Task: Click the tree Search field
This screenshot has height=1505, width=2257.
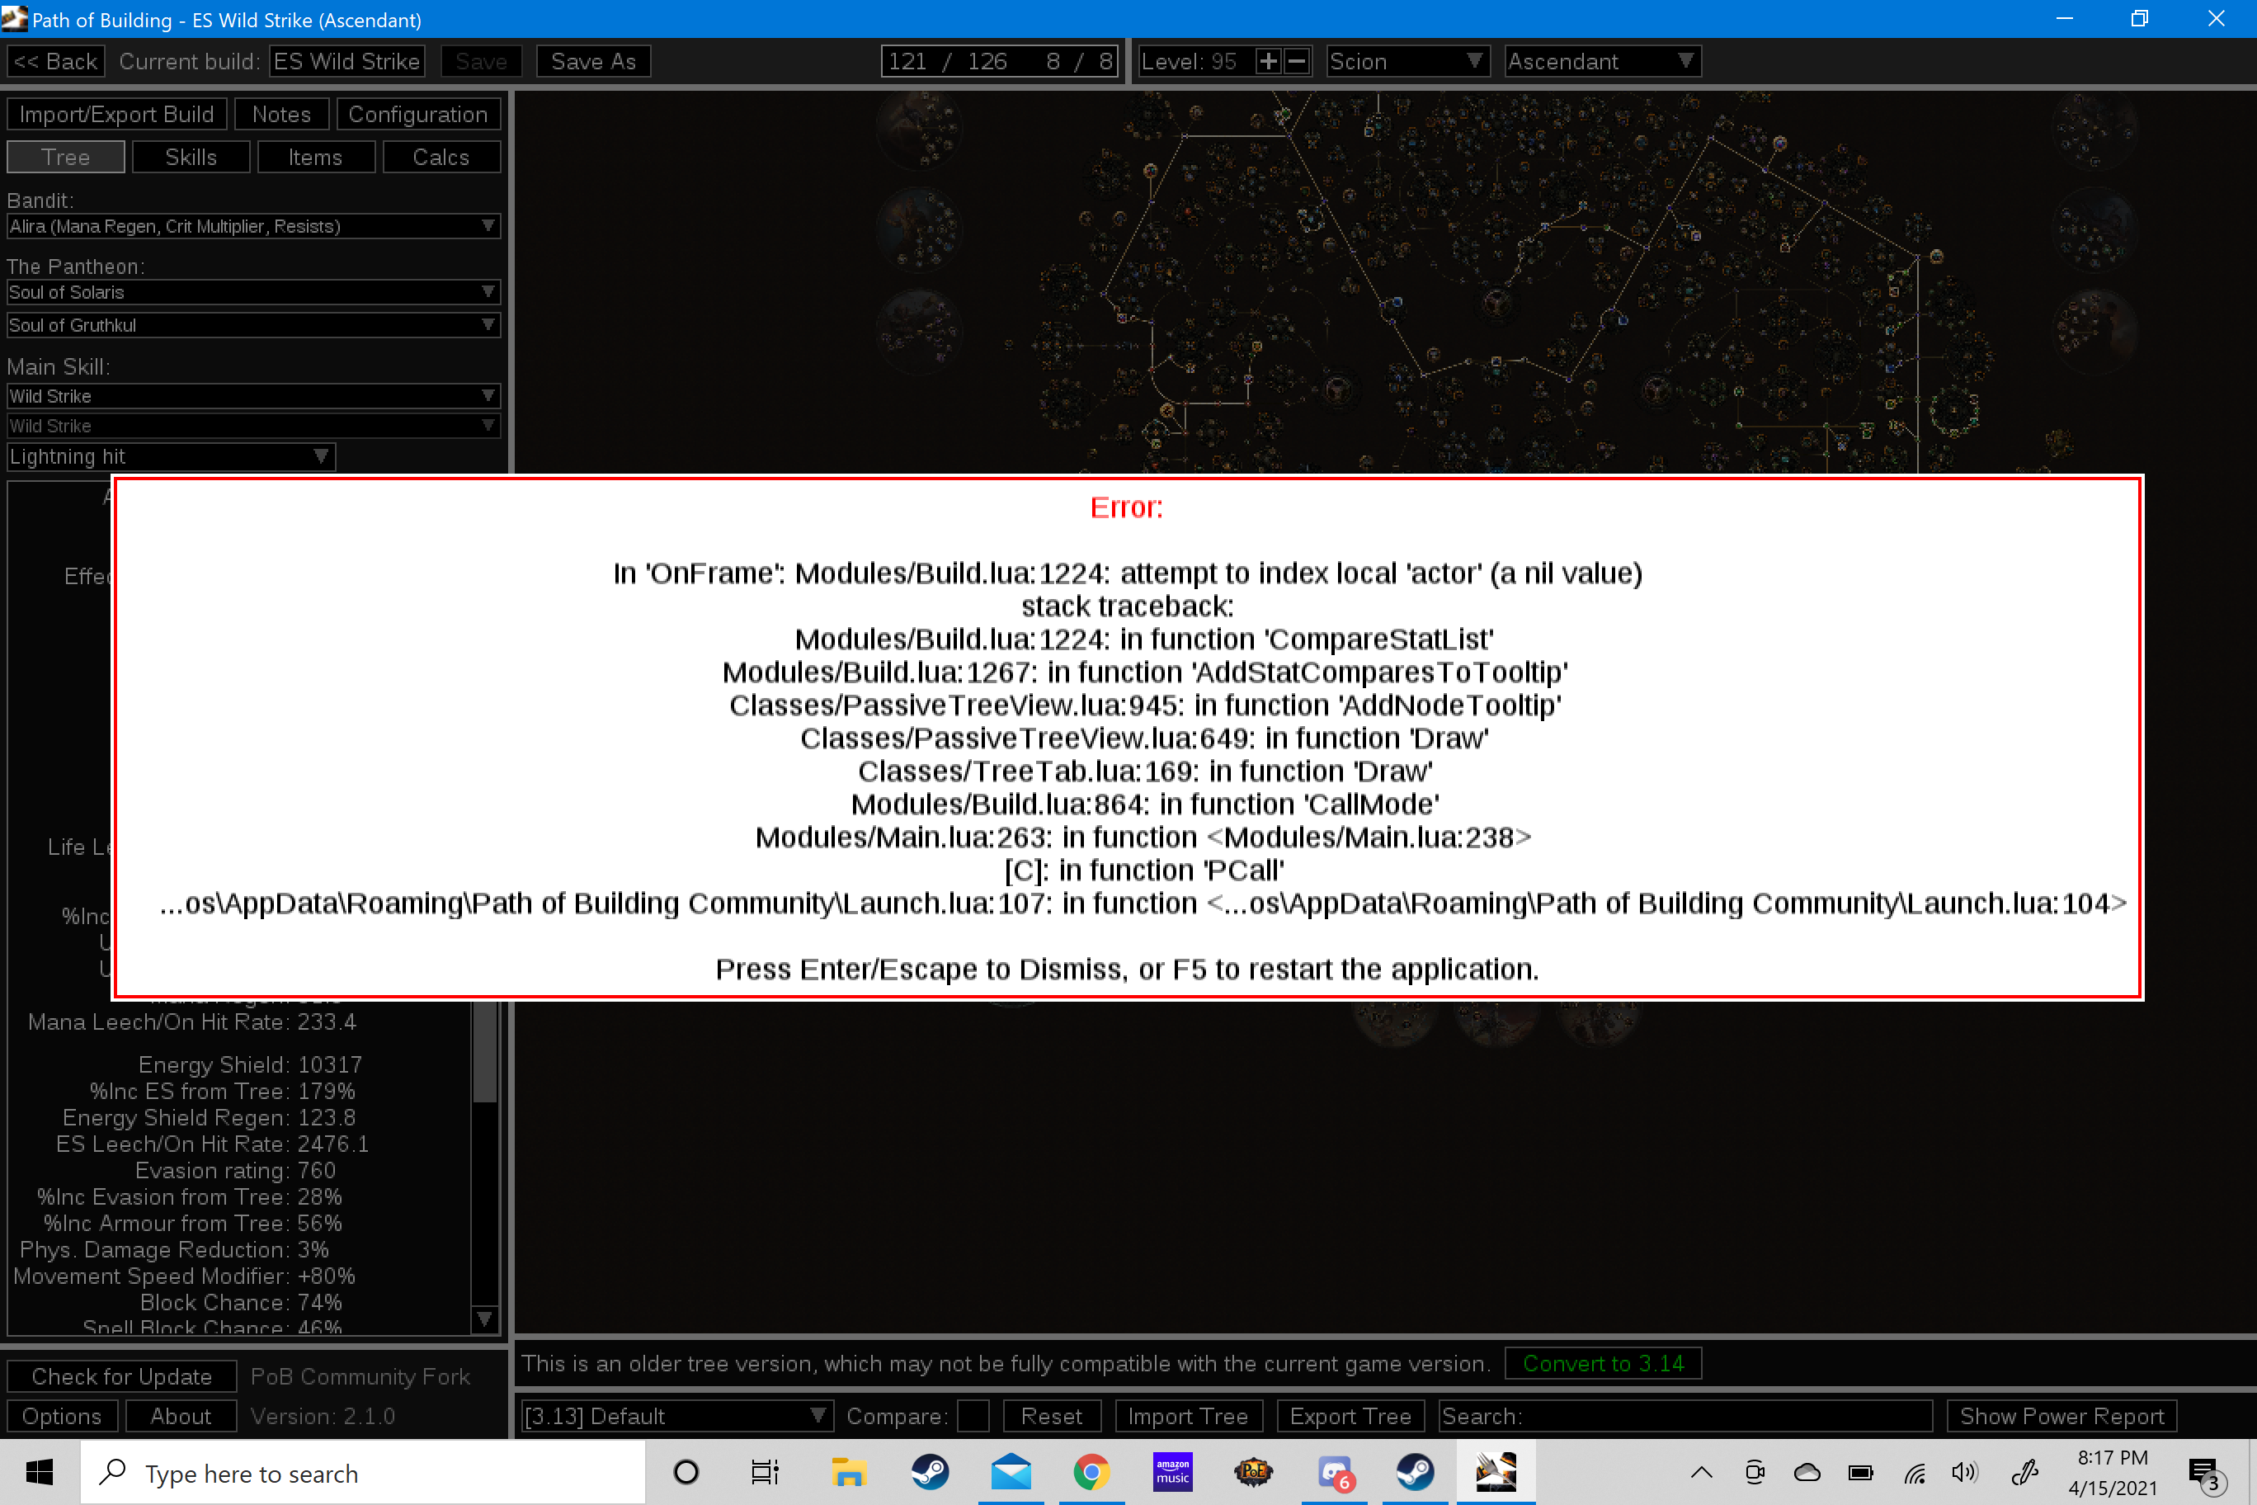Action: pyautogui.click(x=1685, y=1416)
